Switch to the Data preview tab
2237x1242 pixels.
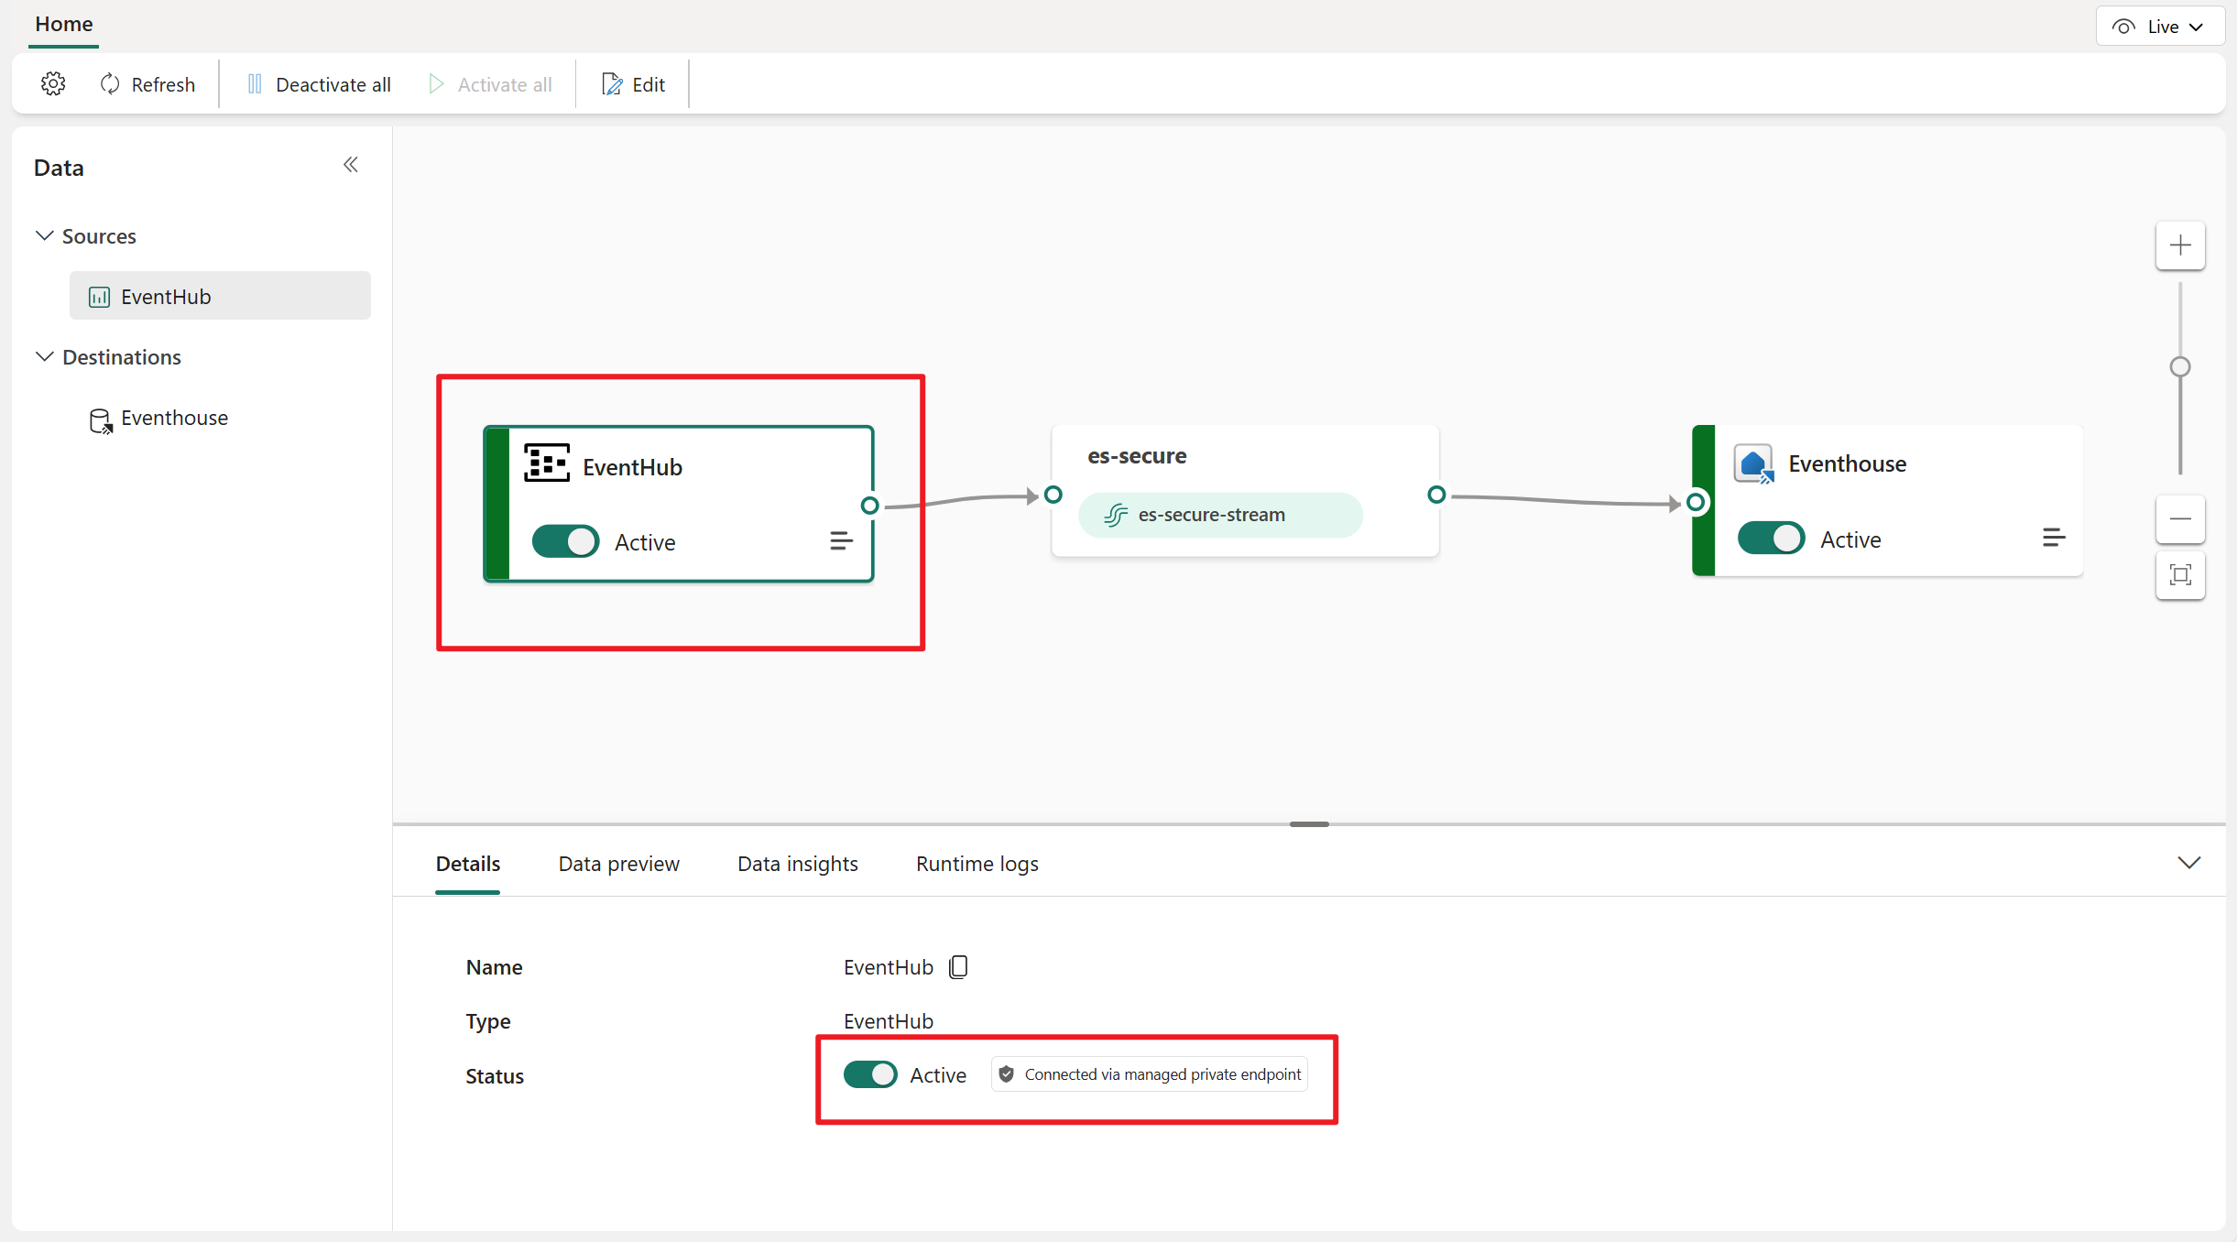(618, 864)
